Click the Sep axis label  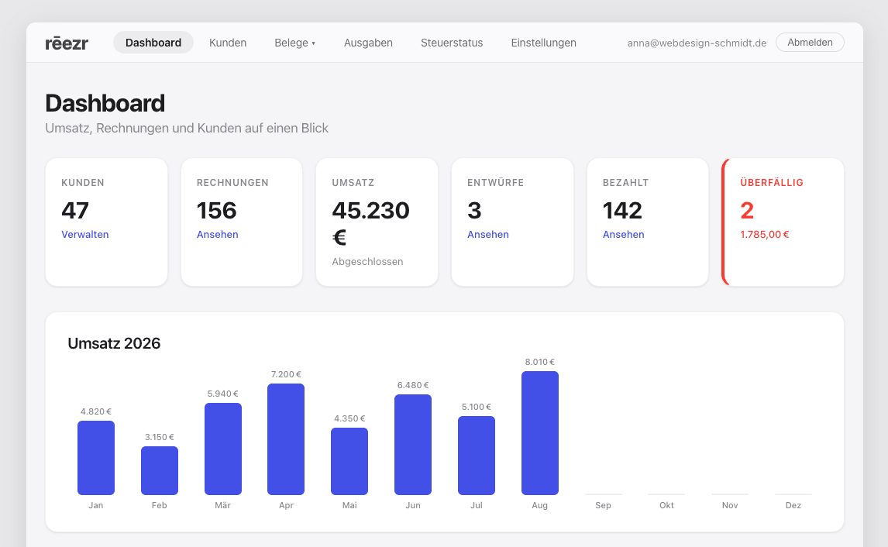[603, 505]
